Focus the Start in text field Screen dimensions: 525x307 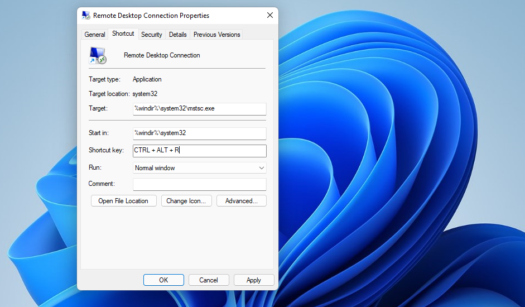pos(199,133)
